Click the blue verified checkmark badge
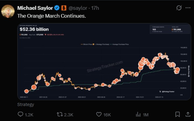Screen dimensions: 194x121 coord(57,8)
